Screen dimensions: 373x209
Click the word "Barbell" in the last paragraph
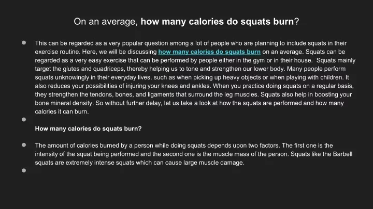click(x=342, y=154)
